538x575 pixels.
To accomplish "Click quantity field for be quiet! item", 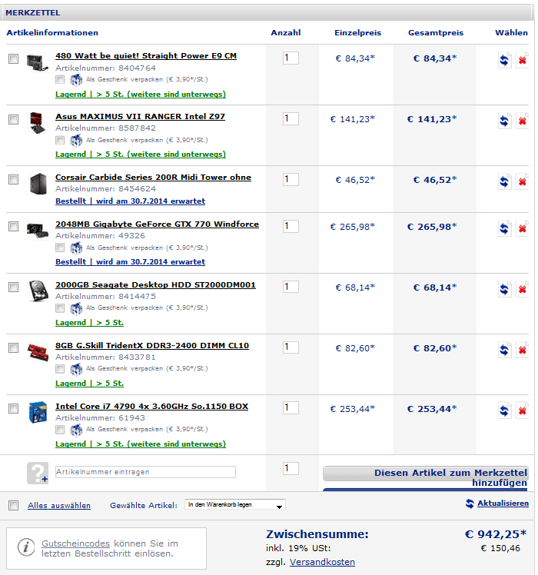I will click(x=291, y=58).
